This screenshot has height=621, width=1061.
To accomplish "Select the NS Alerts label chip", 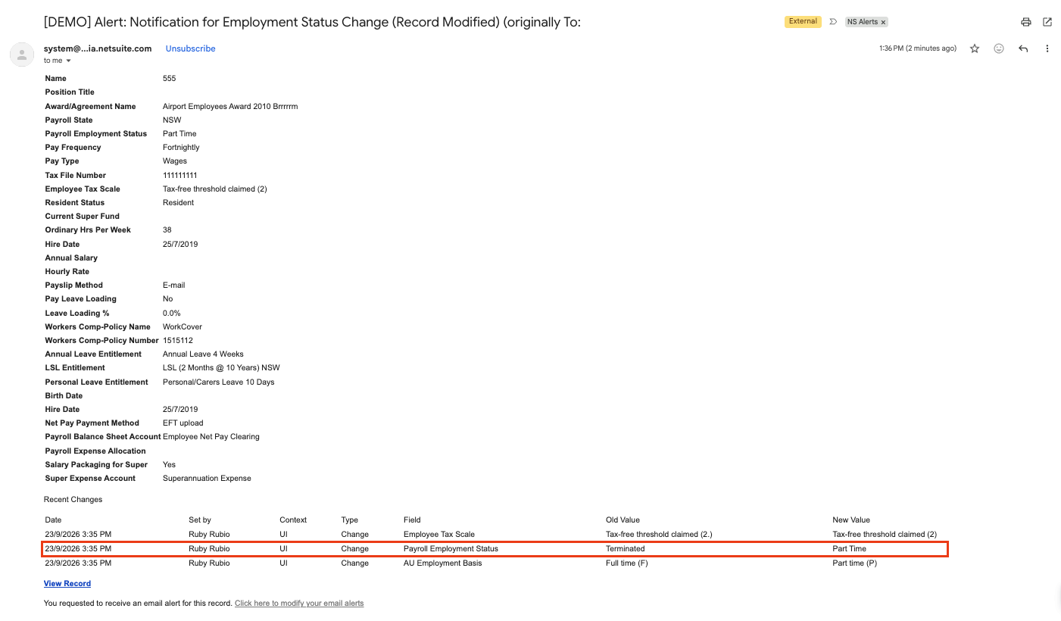I will (863, 22).
